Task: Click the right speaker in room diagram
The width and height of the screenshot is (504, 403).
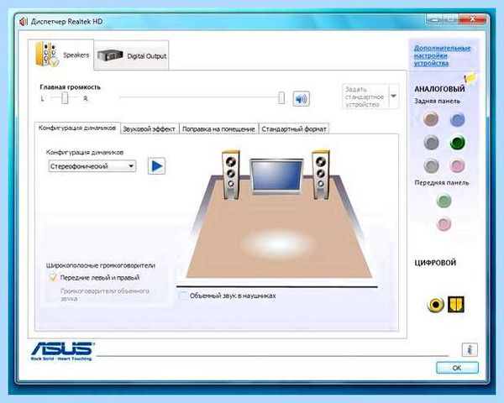Action: click(321, 175)
